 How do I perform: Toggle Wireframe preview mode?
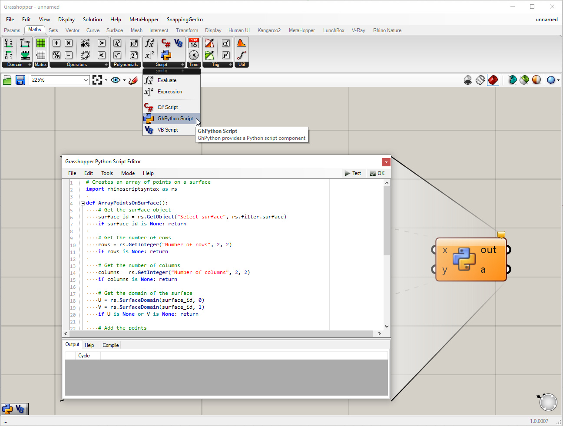point(480,80)
